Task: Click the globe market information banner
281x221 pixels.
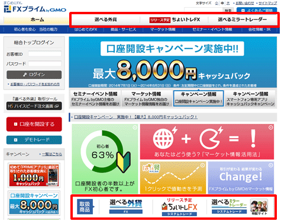Action: coord(207,142)
